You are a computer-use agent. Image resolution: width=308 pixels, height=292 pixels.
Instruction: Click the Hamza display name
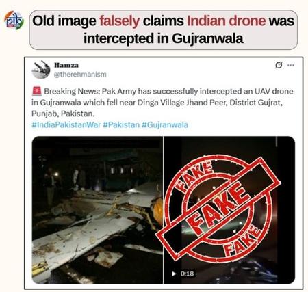(x=66, y=65)
